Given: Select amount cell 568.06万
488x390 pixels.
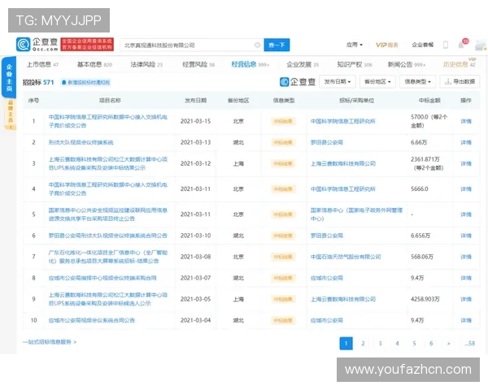Looking at the screenshot, I should pos(422,257).
